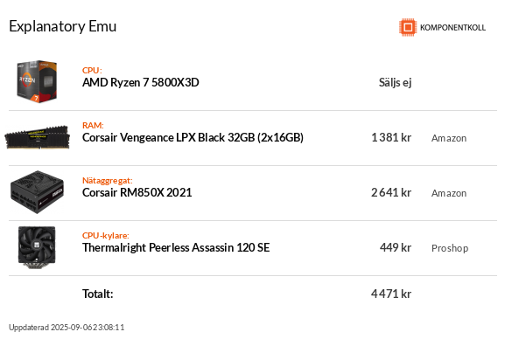Click the 1 381 kr RAM price
This screenshot has height=339, width=505.
pos(391,138)
